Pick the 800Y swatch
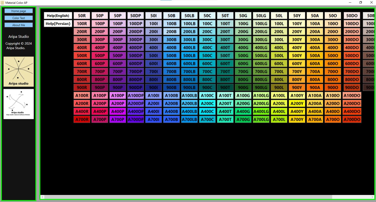This screenshot has height=202, width=376. (x=297, y=79)
